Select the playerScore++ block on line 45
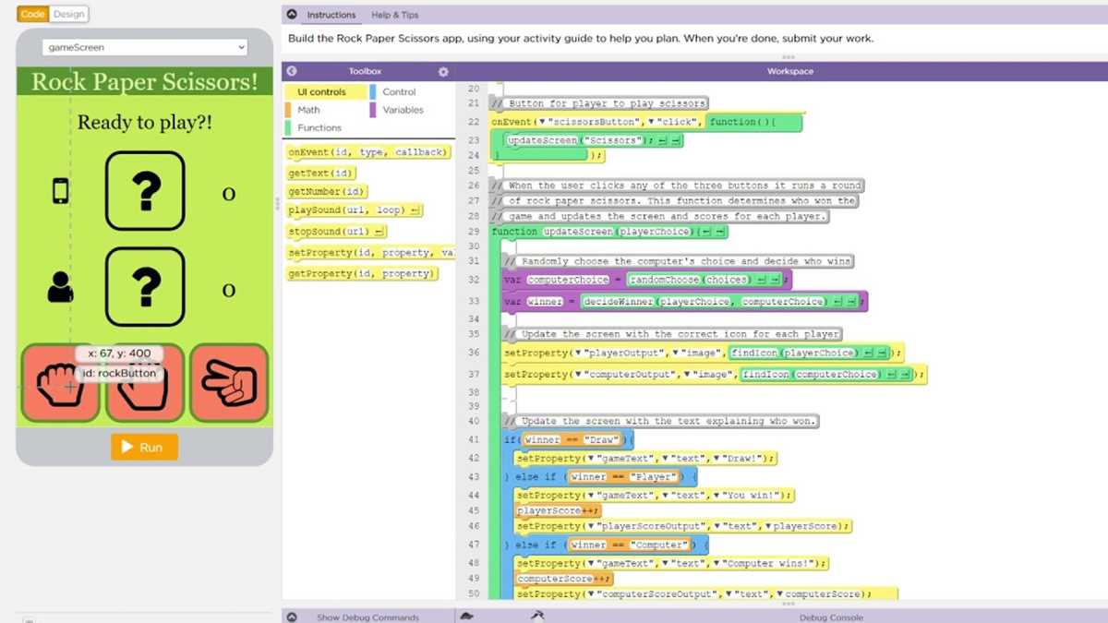This screenshot has width=1108, height=623. pos(559,510)
